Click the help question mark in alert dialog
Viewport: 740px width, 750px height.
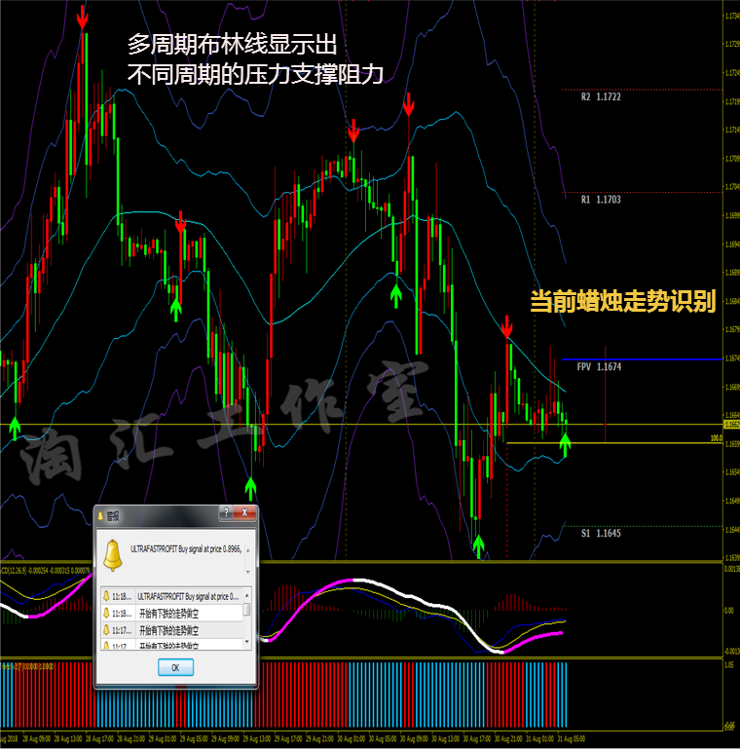227,512
